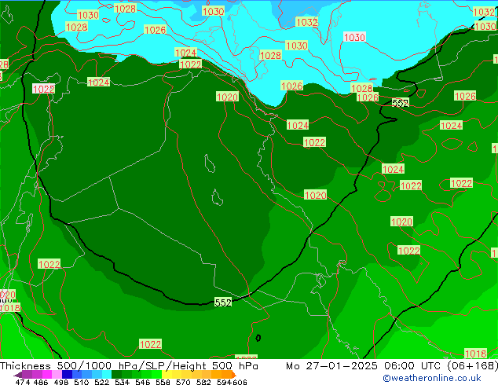This screenshot has width=498, height=385.
Task: Click the legend value 606
Action: coord(239,382)
